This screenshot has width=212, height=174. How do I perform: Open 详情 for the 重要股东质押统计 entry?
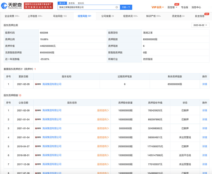205,84
